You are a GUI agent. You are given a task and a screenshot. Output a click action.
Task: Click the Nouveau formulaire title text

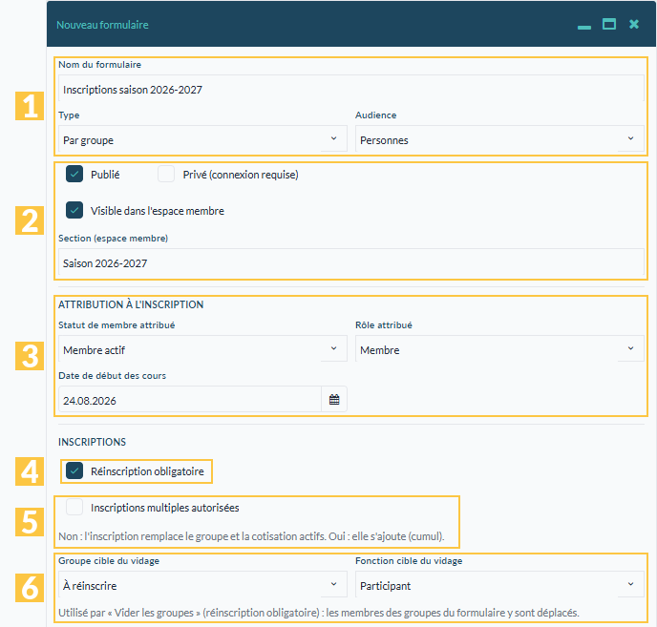pos(103,25)
